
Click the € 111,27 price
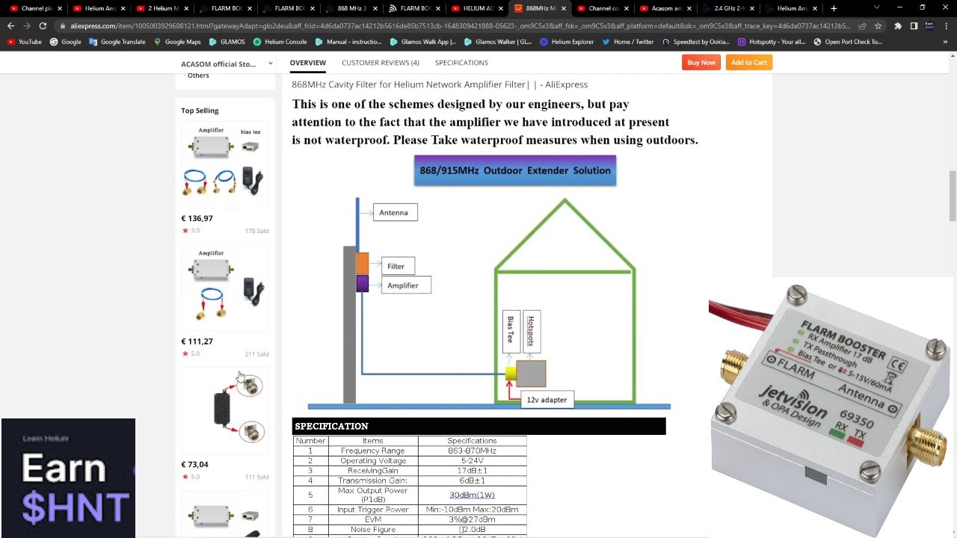(x=197, y=341)
